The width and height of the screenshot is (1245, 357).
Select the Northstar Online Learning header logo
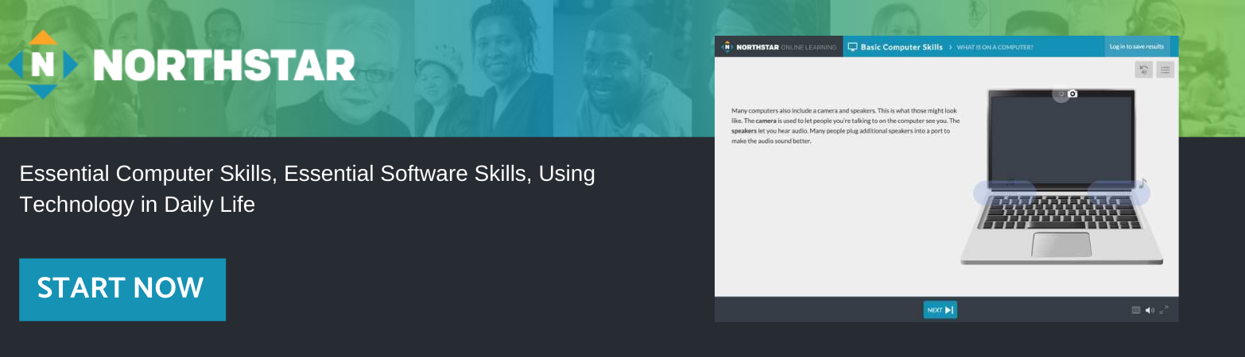coord(778,47)
